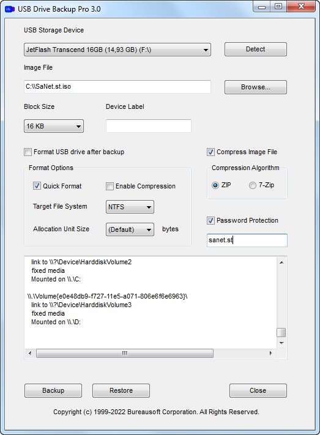Tick the Enable Compression checkbox

tap(110, 186)
